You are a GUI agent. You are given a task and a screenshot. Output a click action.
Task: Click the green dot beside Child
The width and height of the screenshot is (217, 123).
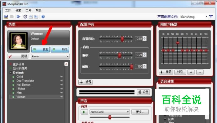pyautogui.click(x=13, y=77)
